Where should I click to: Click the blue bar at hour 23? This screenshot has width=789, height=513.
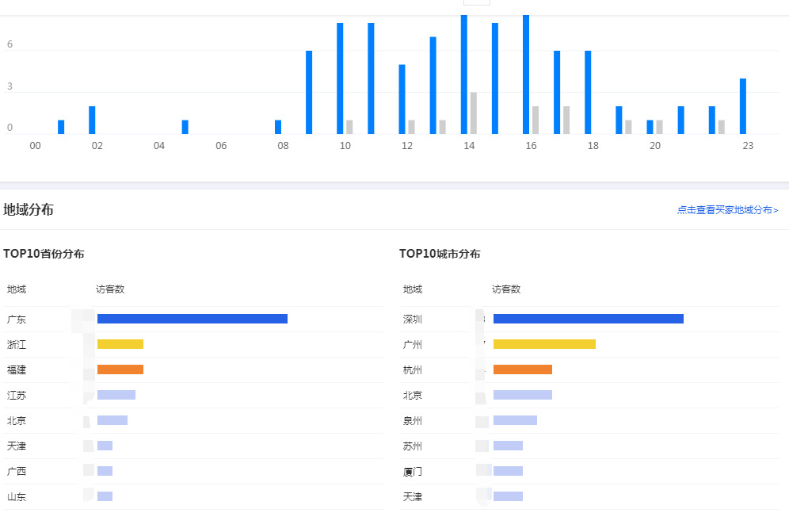tap(743, 106)
